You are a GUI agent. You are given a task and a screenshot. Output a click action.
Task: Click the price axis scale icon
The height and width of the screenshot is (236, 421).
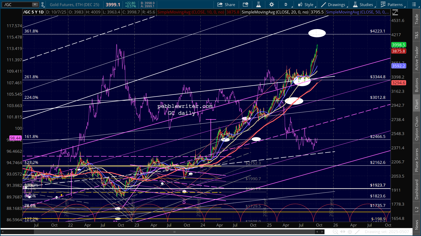pyautogui.click(x=395, y=12)
